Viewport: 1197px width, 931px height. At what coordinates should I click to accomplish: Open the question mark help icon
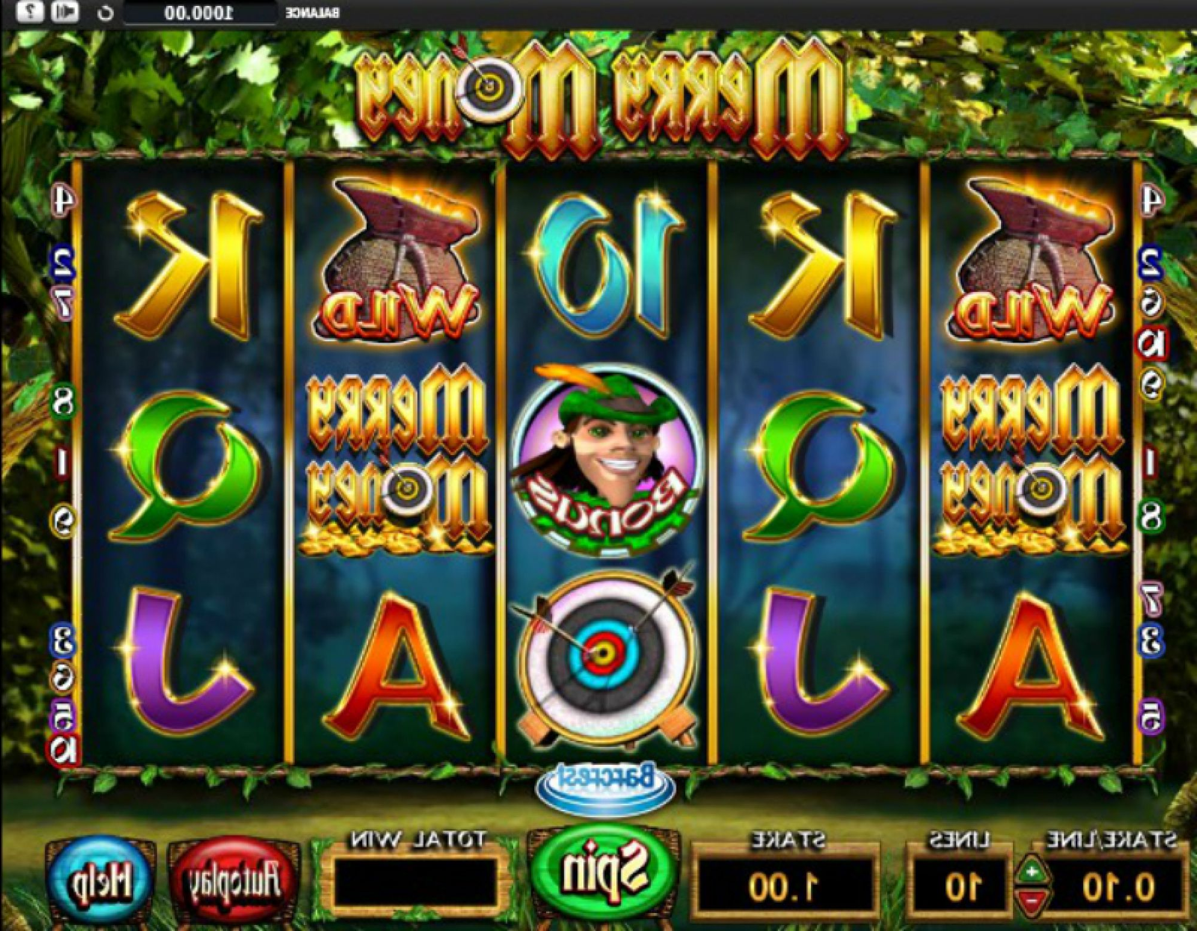29,11
